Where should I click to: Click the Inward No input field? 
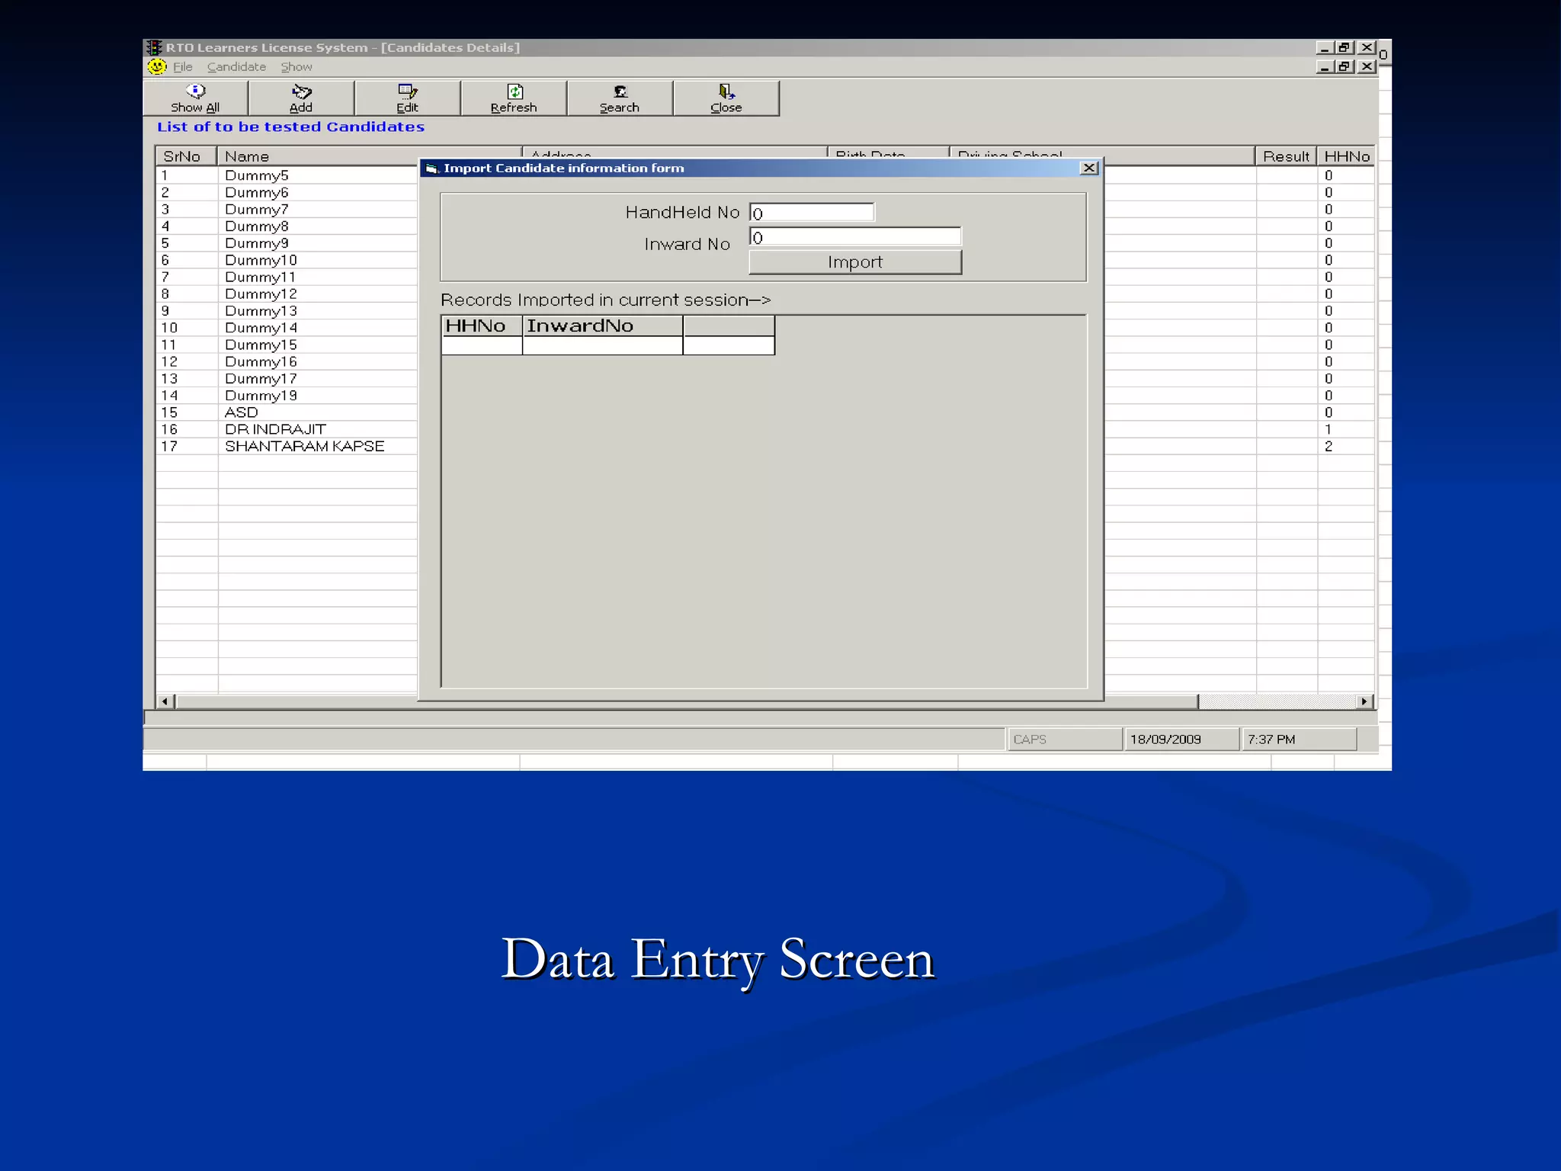[x=854, y=237]
